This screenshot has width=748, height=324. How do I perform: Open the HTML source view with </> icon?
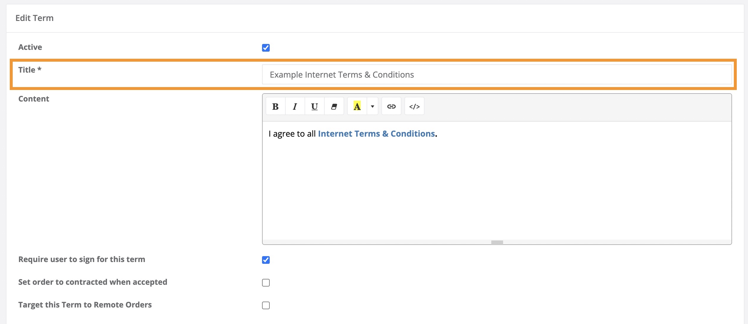tap(414, 106)
